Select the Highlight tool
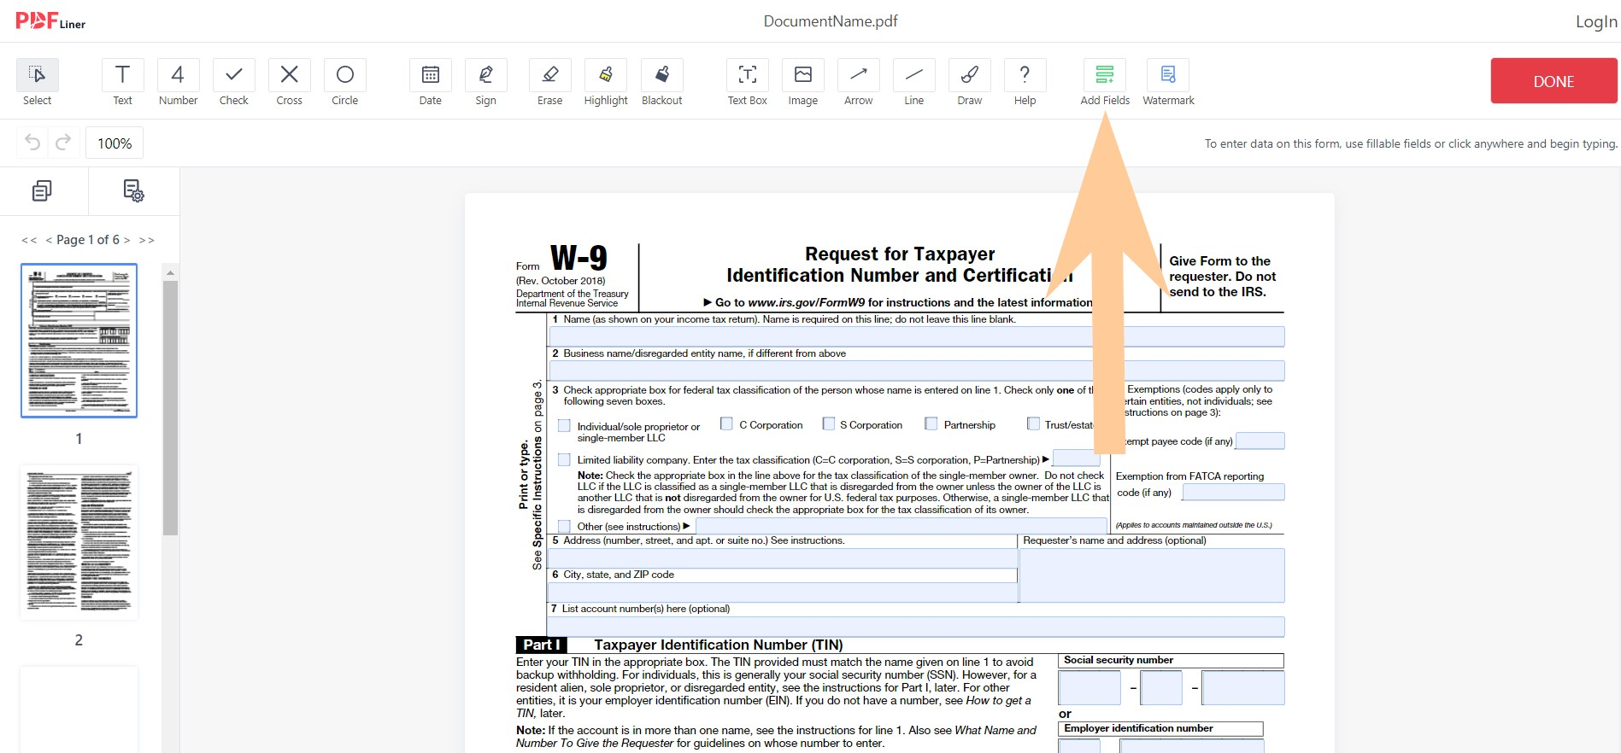Image resolution: width=1621 pixels, height=753 pixels. 606,83
